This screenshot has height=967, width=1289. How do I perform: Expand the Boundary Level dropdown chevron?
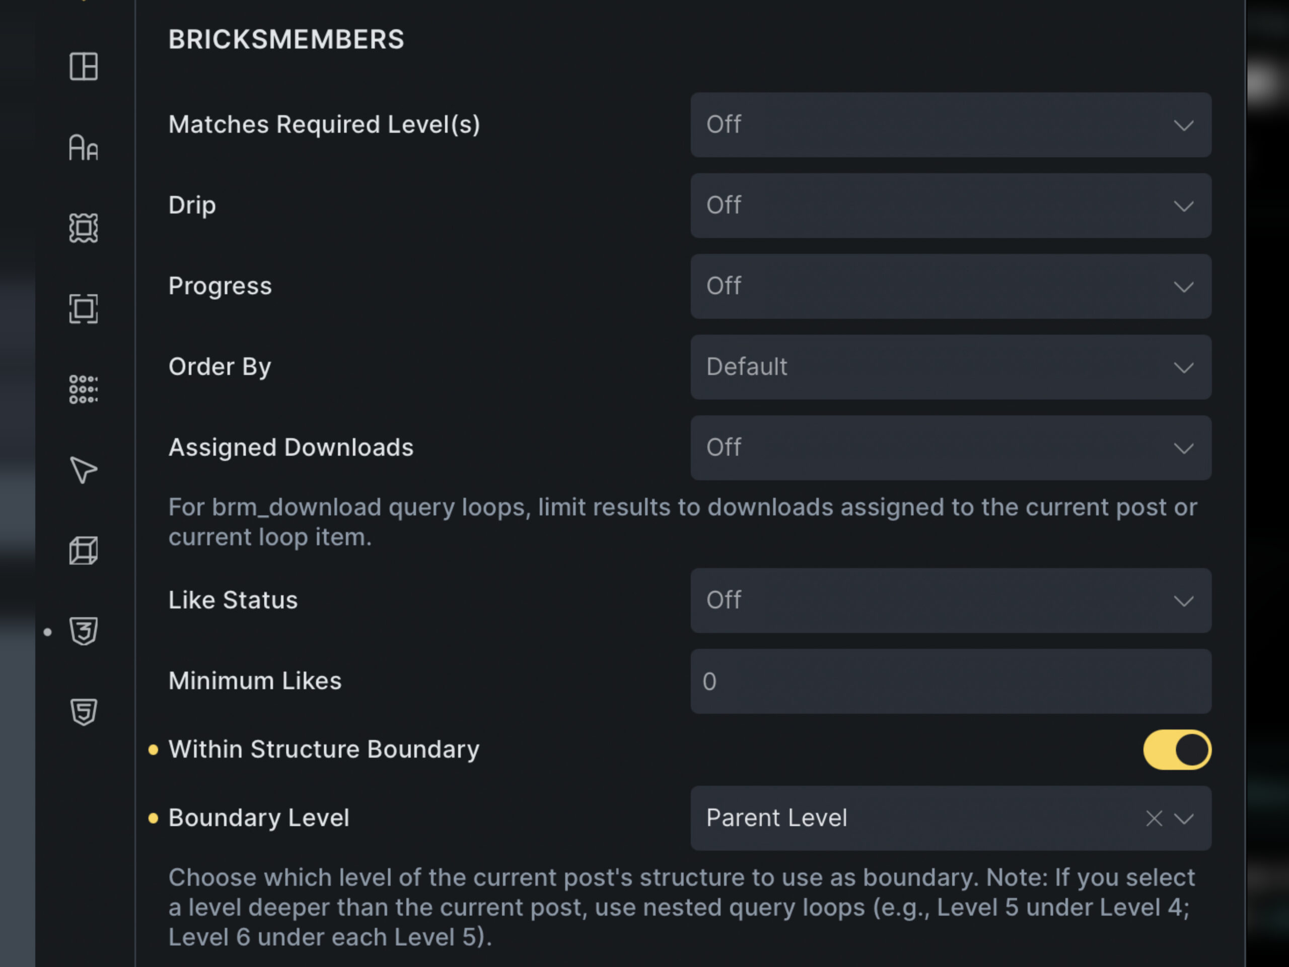pyautogui.click(x=1184, y=818)
